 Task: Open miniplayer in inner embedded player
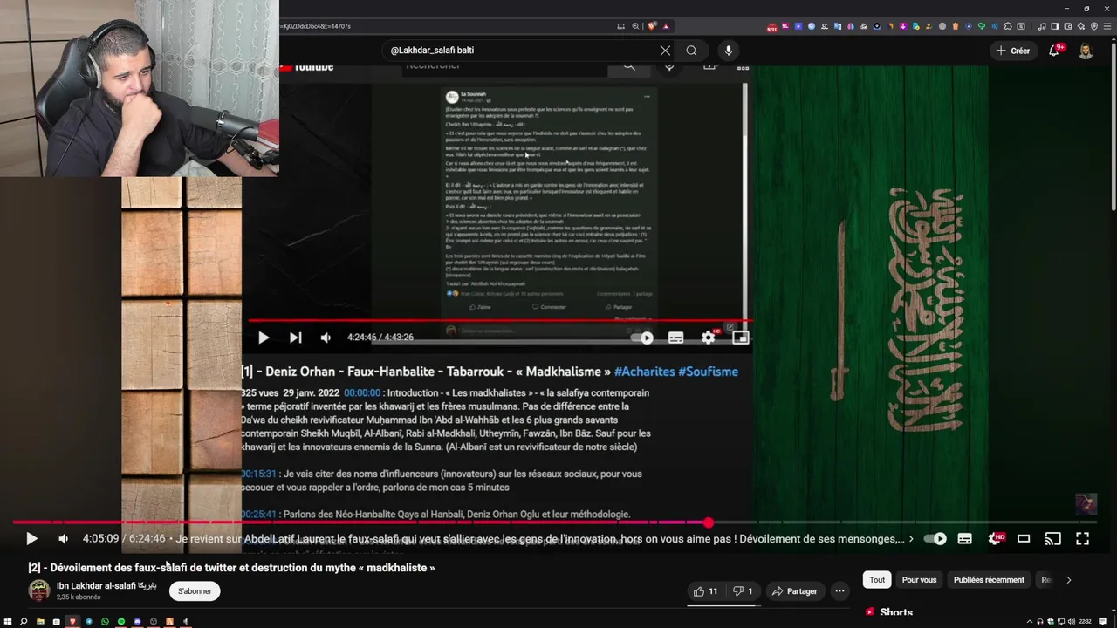(740, 338)
